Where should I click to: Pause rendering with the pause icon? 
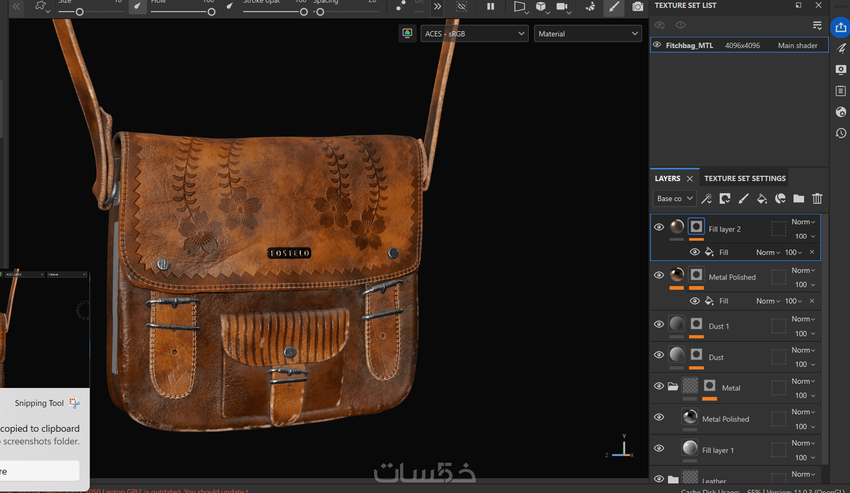491,6
